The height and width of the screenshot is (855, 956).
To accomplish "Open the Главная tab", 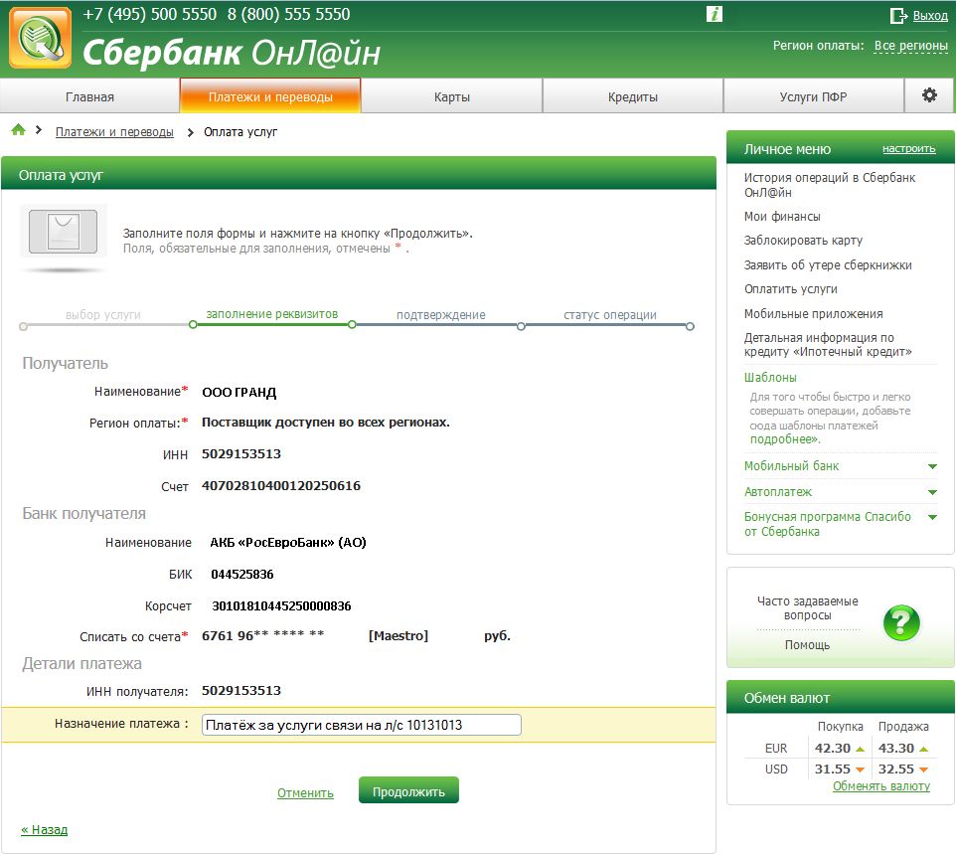I will click(89, 97).
